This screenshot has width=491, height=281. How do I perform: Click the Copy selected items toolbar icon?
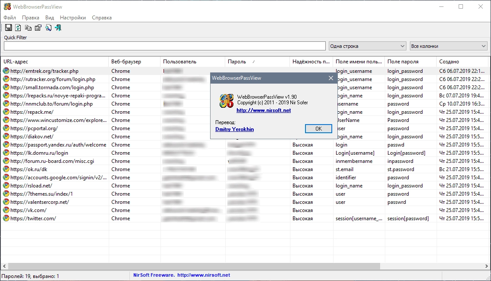tap(28, 28)
